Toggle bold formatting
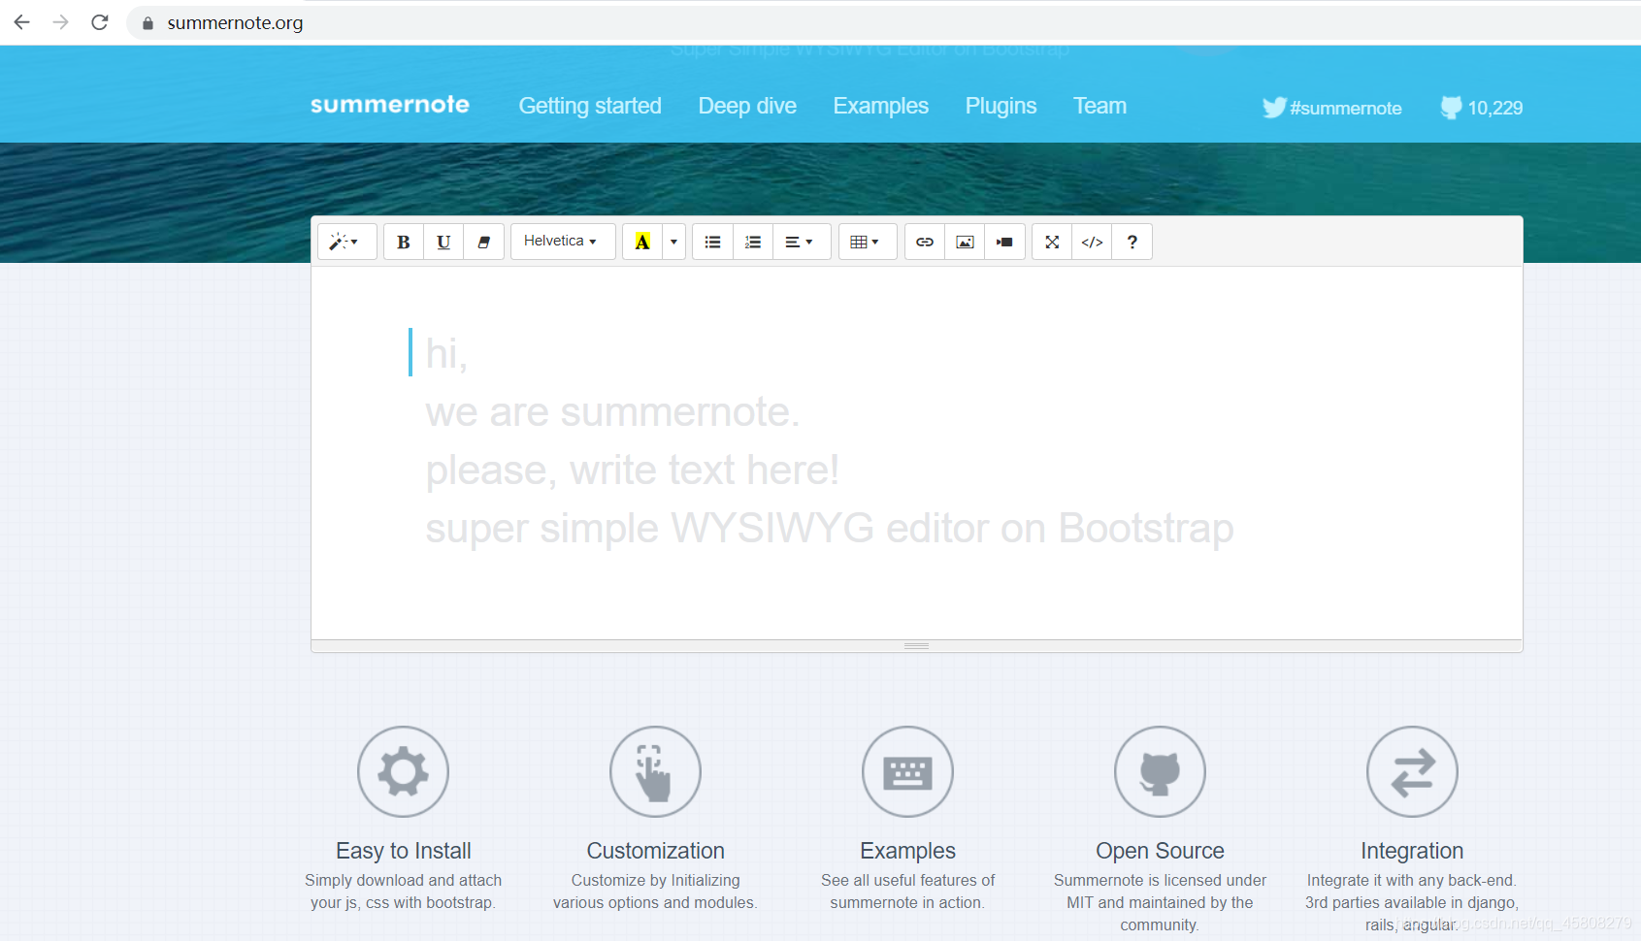1641x941 pixels. pyautogui.click(x=404, y=243)
